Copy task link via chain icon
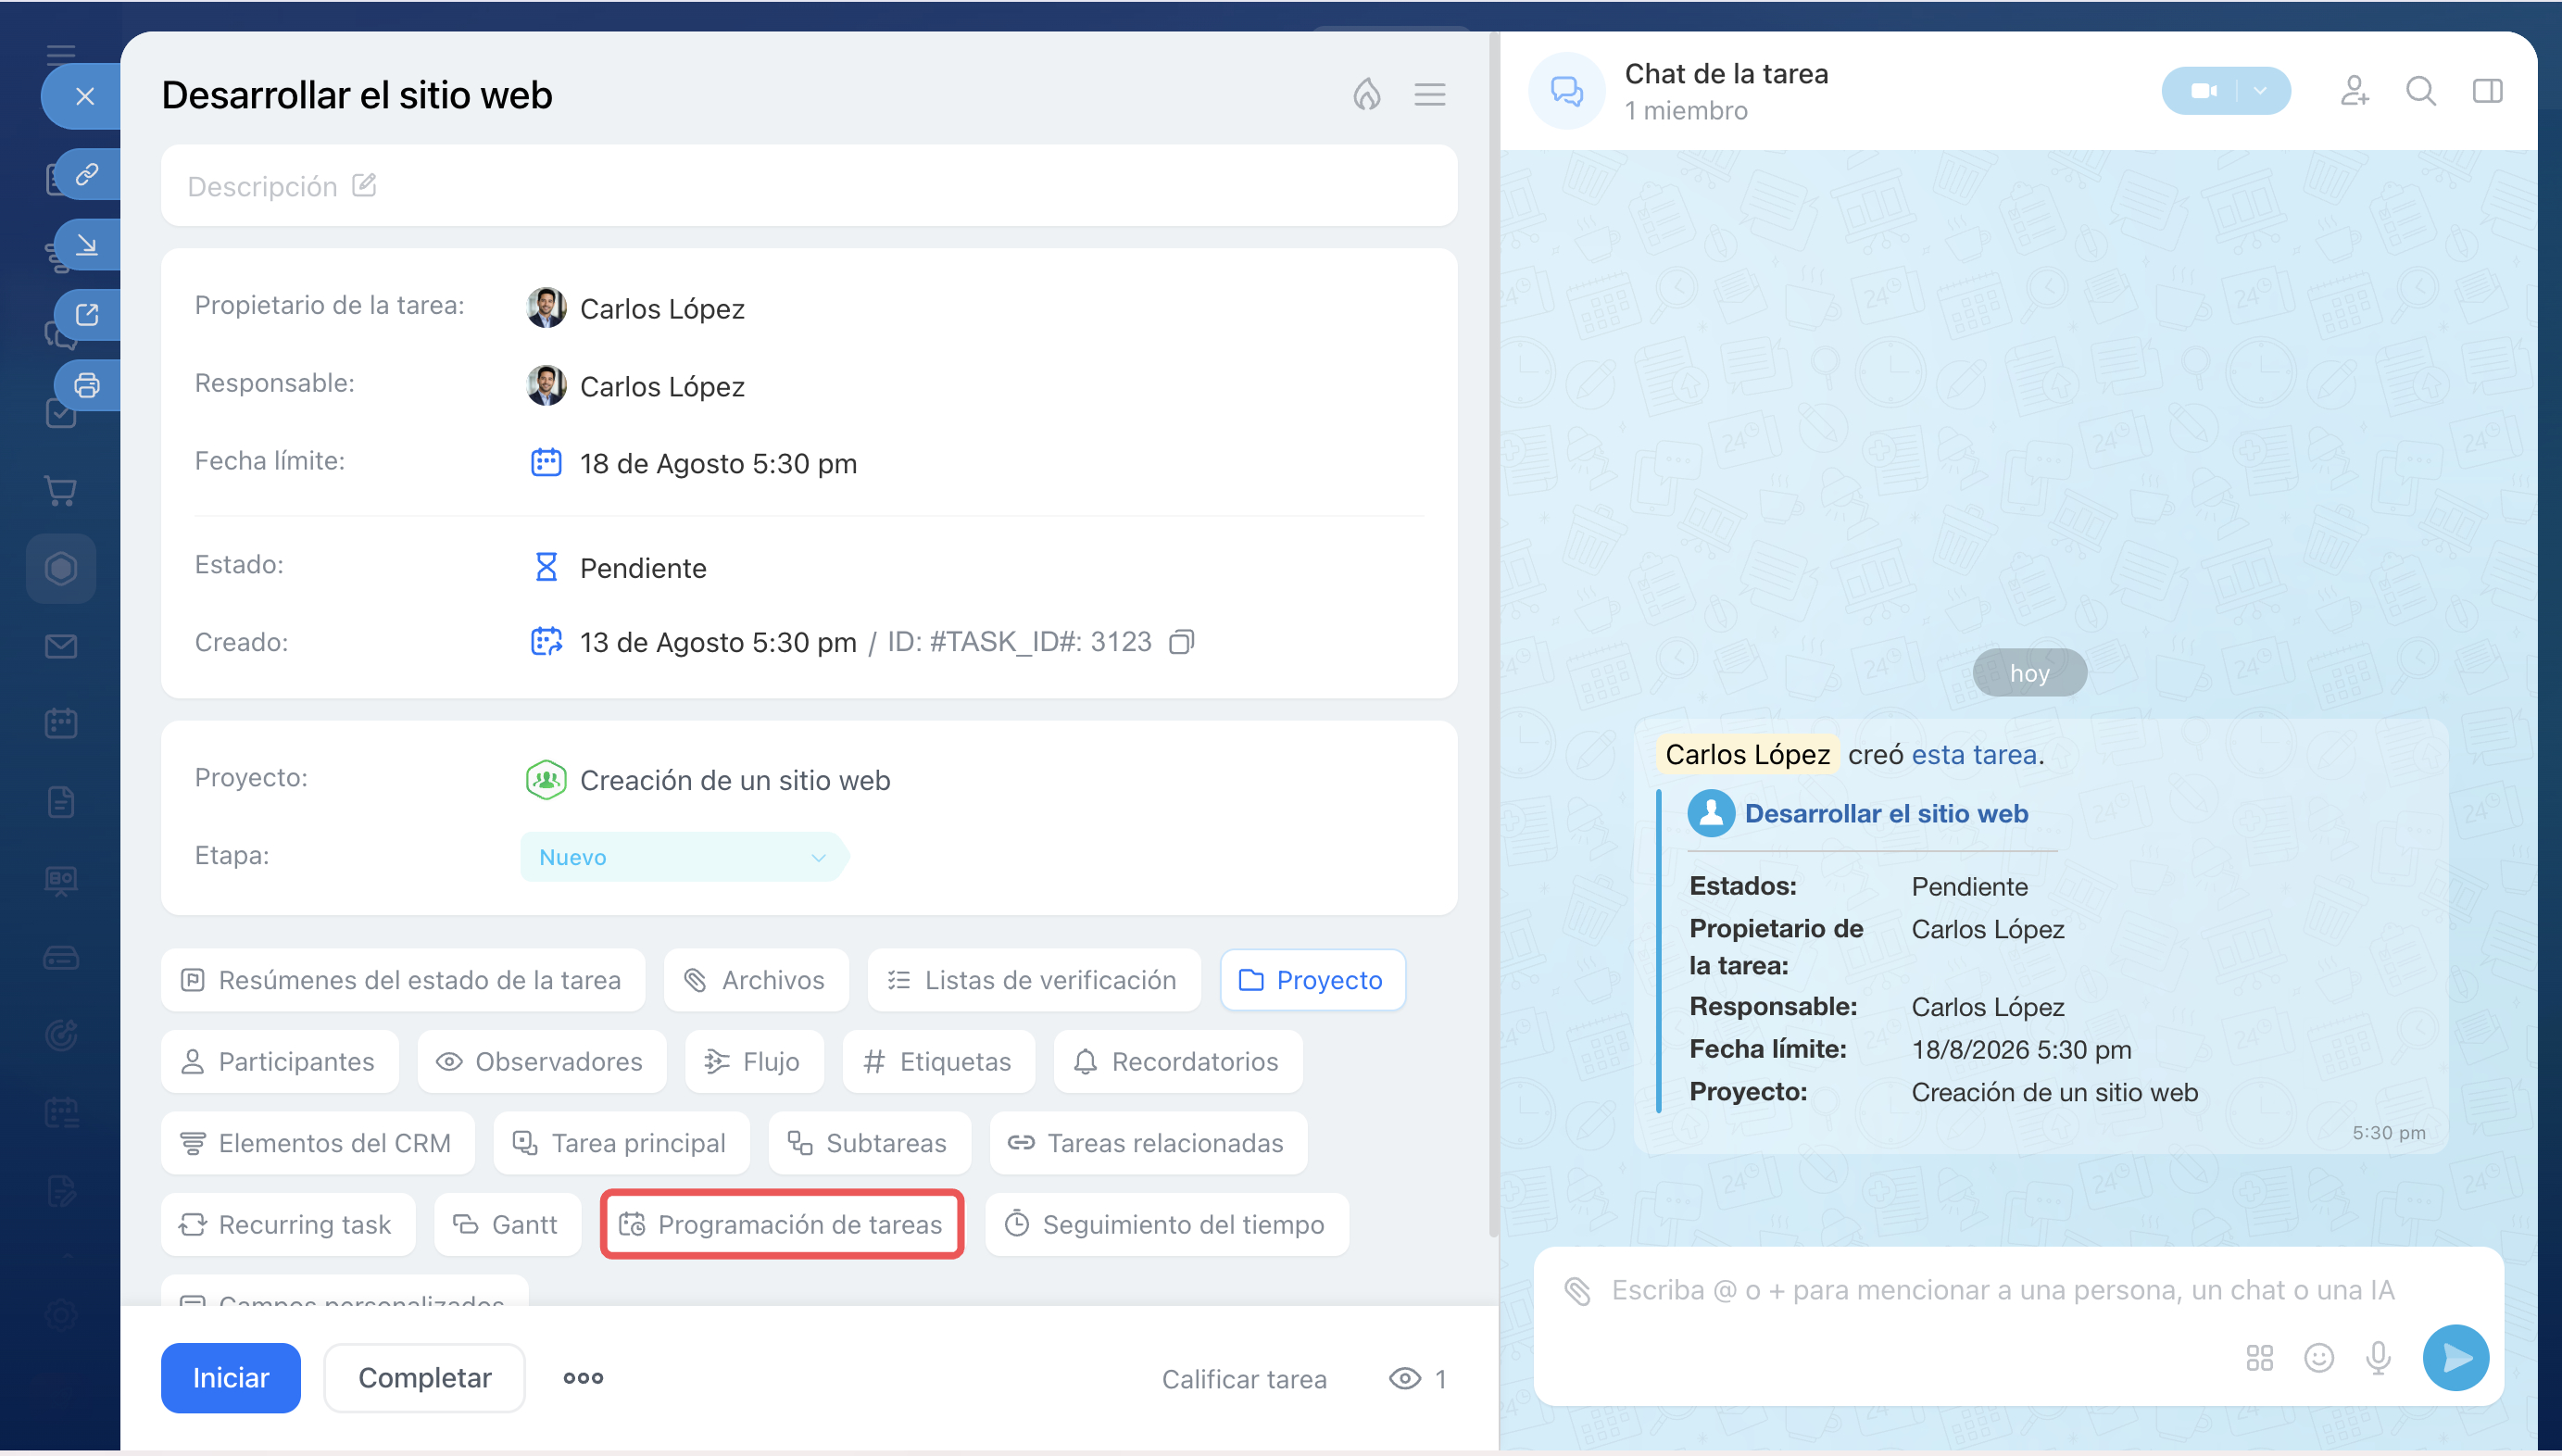 (x=87, y=174)
